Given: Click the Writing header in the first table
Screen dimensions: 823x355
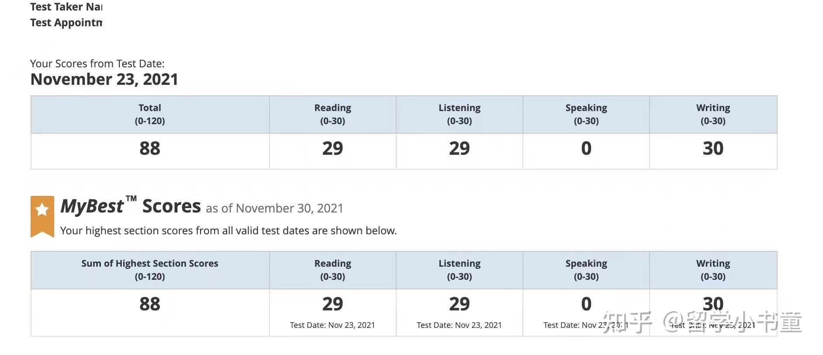Looking at the screenshot, I should 713,114.
